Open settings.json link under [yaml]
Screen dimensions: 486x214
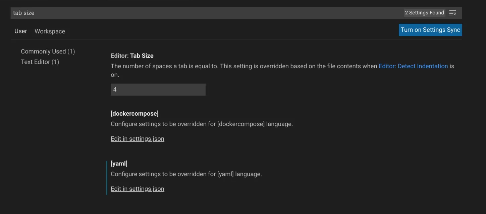coord(138,189)
